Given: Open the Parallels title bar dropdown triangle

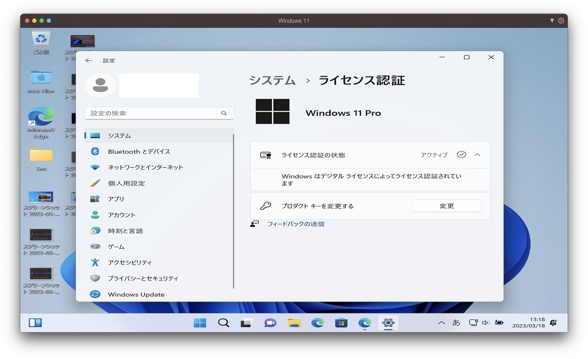Looking at the screenshot, I should [x=552, y=21].
